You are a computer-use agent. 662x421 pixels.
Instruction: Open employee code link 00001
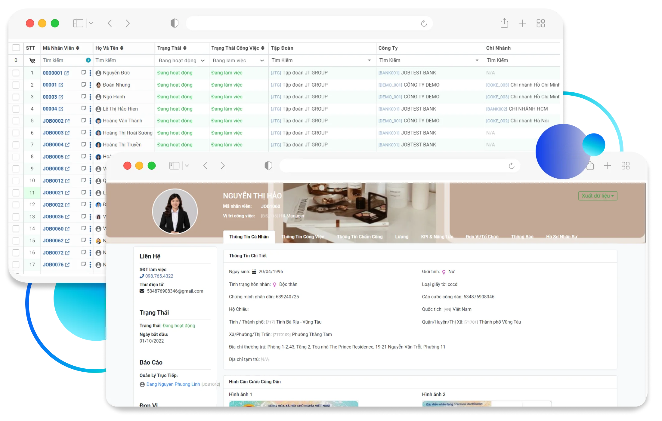(x=50, y=85)
